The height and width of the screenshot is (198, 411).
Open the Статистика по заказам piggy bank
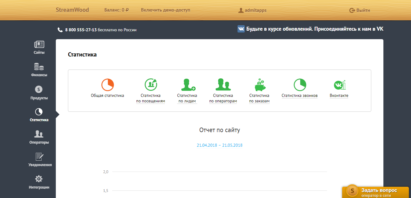click(x=259, y=85)
